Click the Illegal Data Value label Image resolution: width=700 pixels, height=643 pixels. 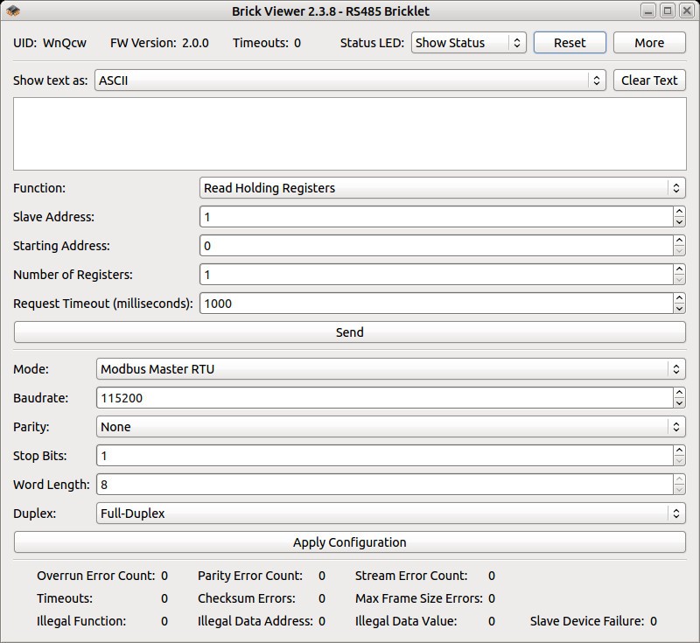(406, 621)
